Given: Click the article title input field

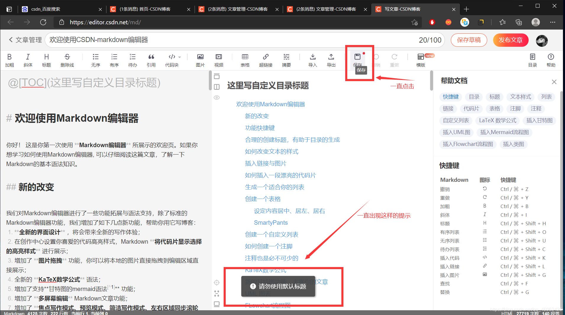Looking at the screenshot, I should click(x=245, y=40).
